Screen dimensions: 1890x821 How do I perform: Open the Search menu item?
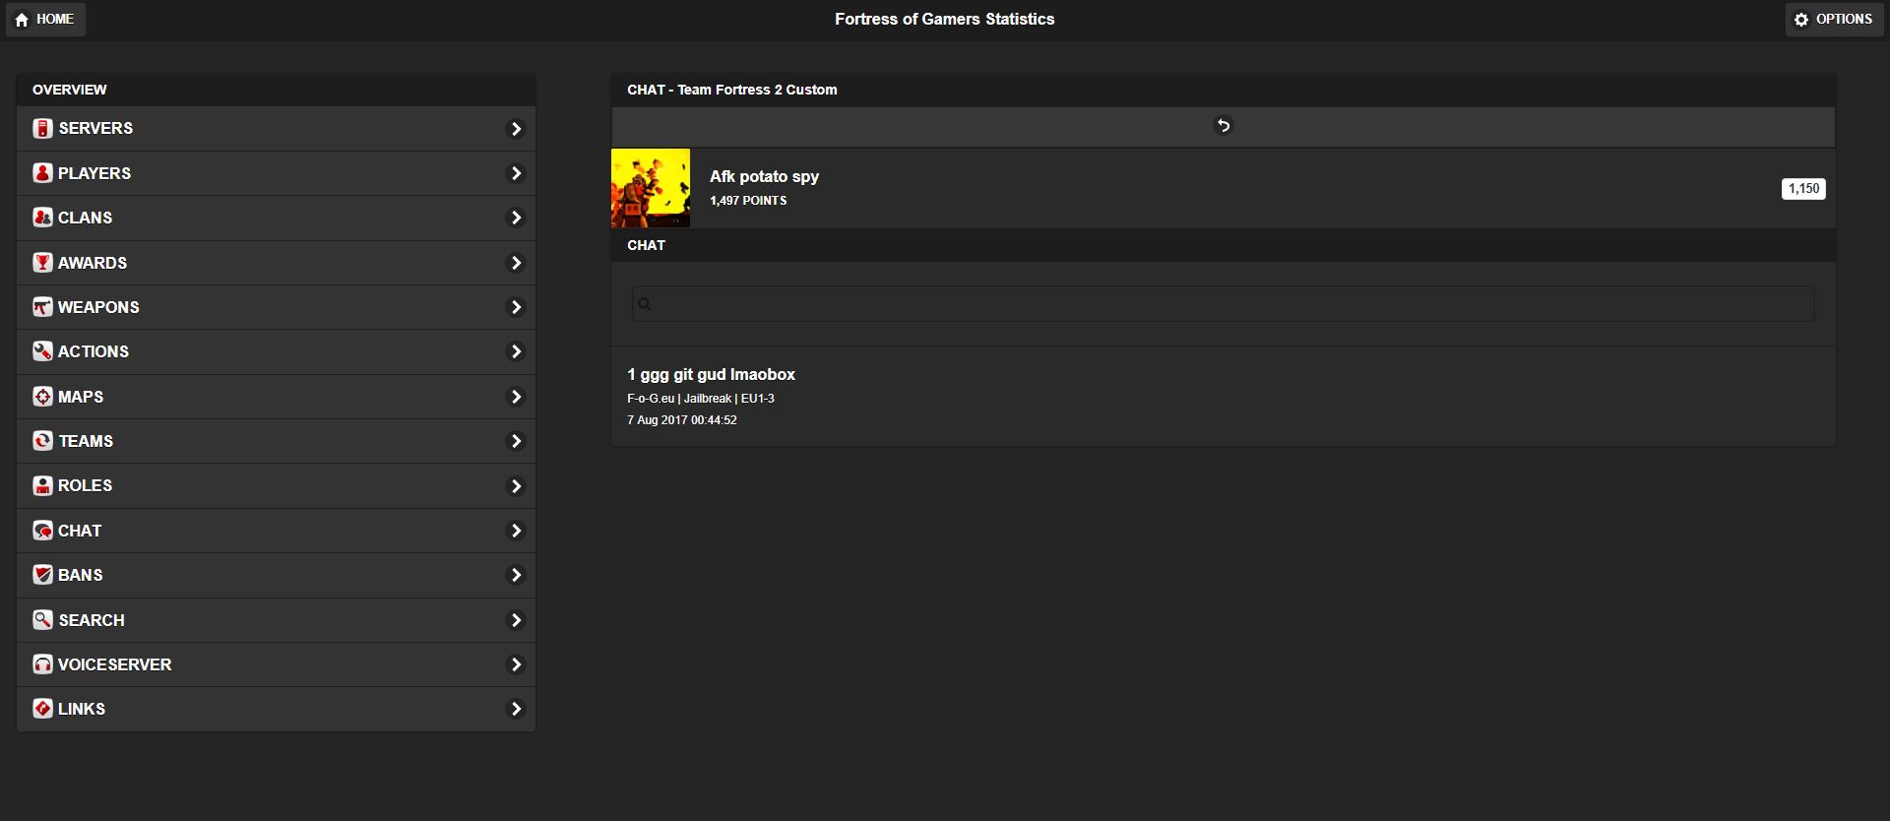pos(91,620)
